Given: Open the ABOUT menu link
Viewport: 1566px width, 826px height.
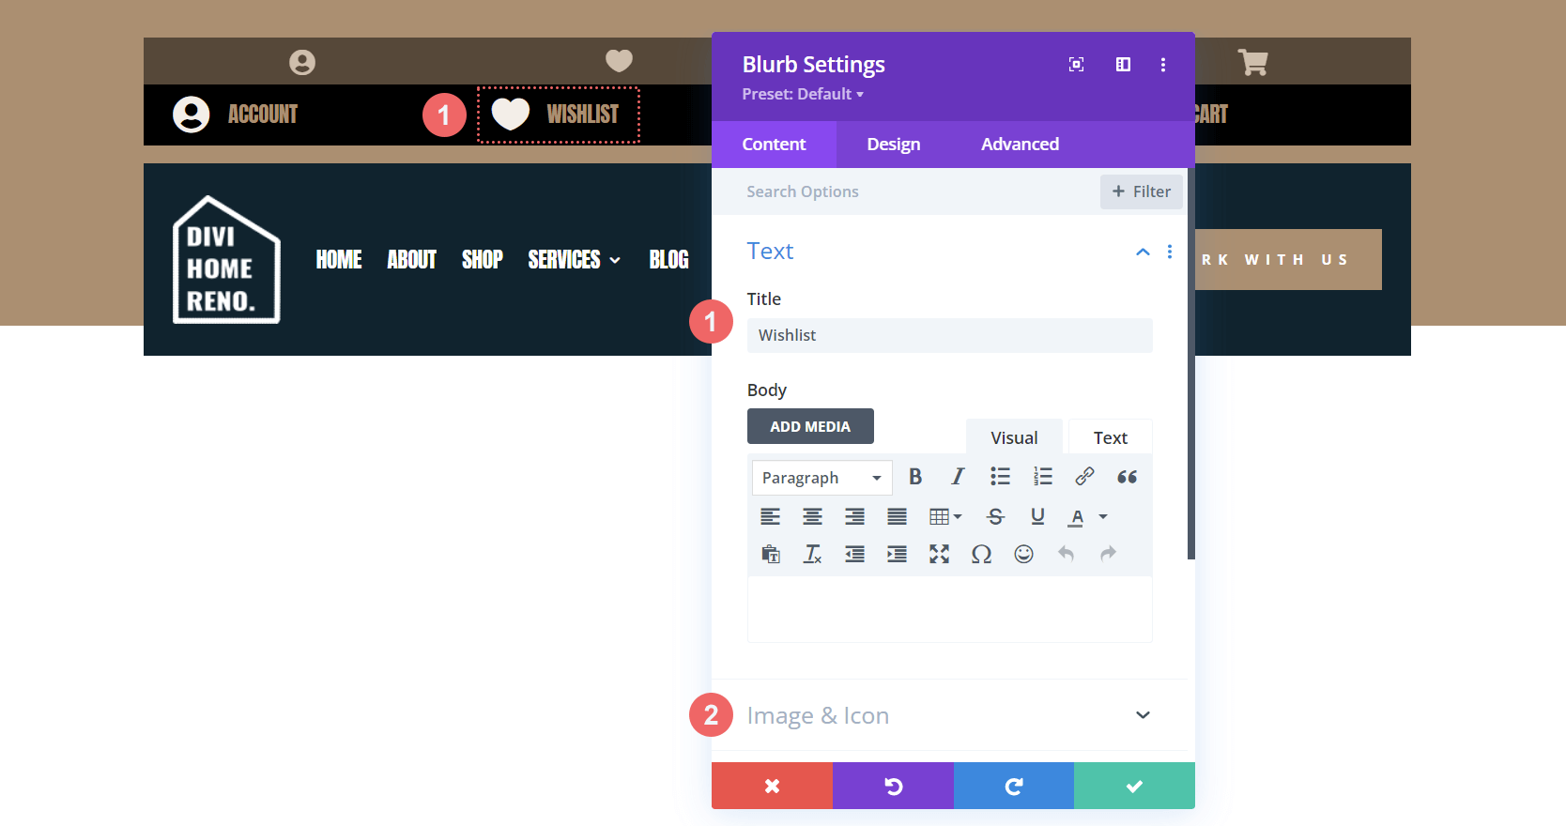Looking at the screenshot, I should (411, 260).
